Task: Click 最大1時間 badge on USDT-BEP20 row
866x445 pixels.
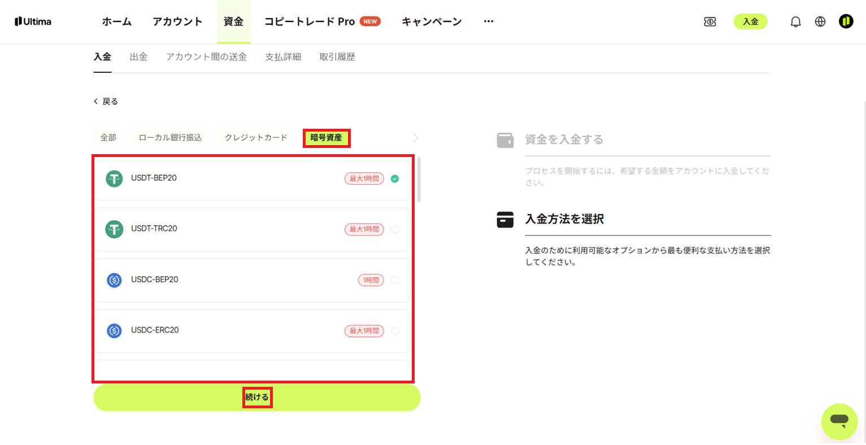Action: pyautogui.click(x=364, y=178)
